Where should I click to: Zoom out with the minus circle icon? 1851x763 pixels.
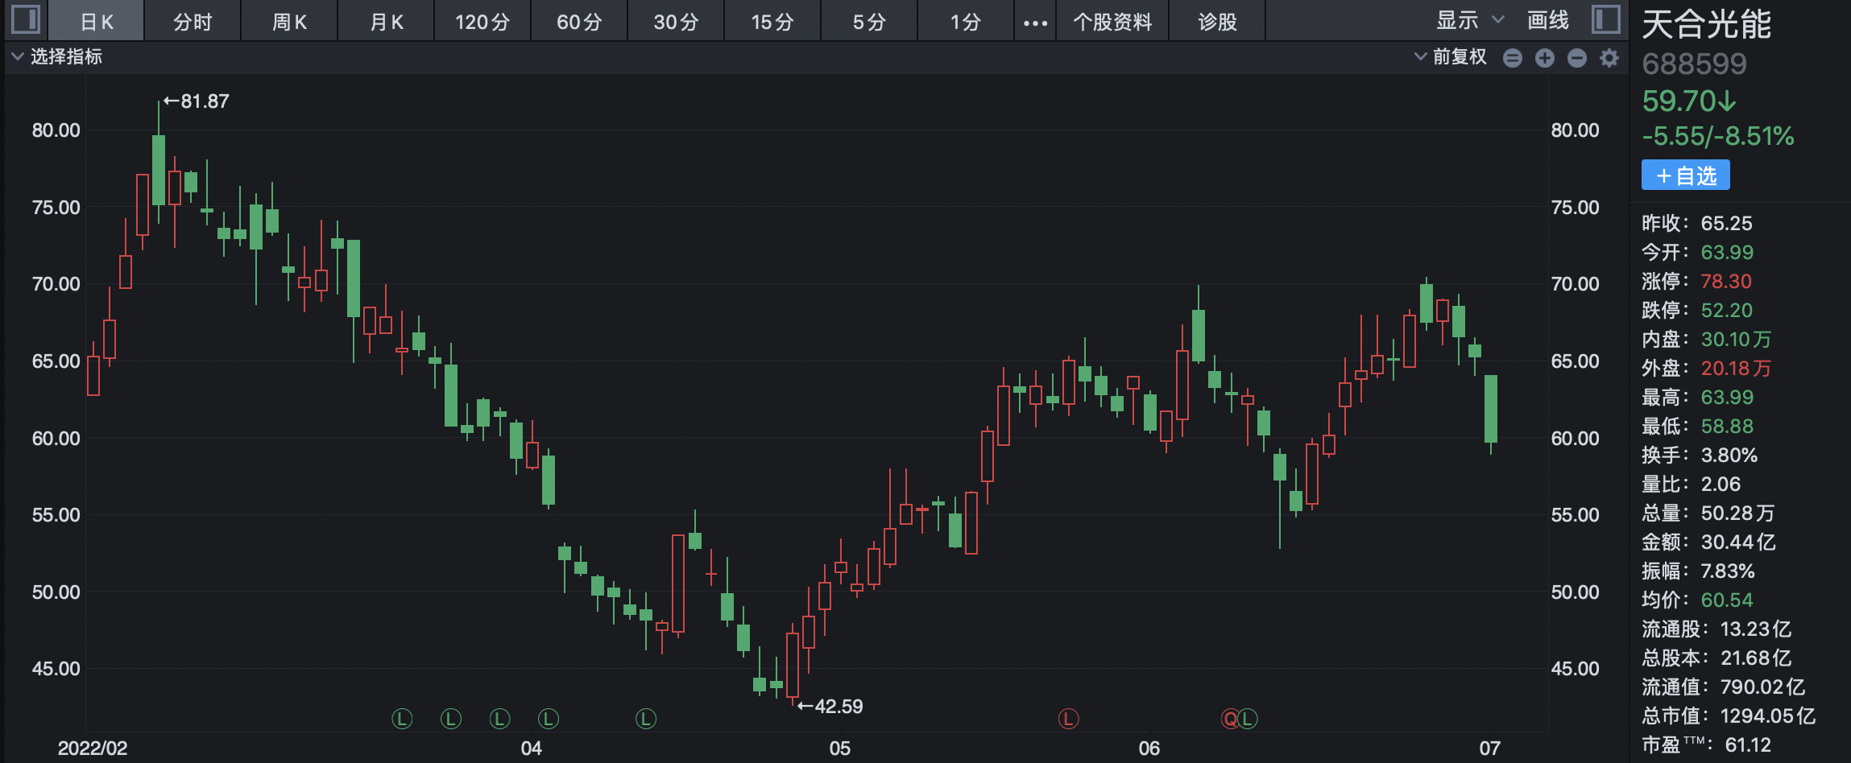[1577, 58]
